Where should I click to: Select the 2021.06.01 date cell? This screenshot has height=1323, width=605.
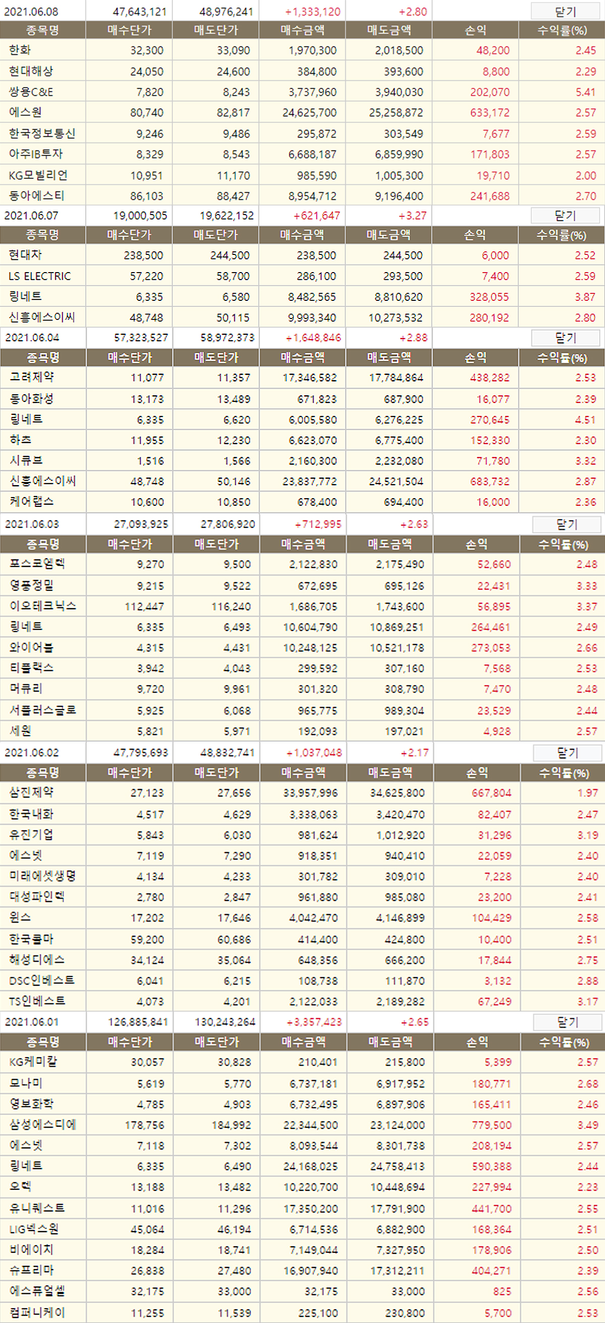coord(32,1022)
